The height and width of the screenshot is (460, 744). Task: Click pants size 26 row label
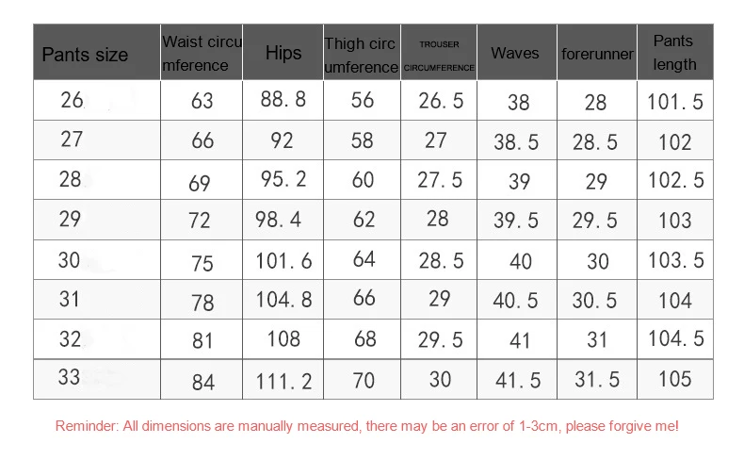[x=73, y=100]
